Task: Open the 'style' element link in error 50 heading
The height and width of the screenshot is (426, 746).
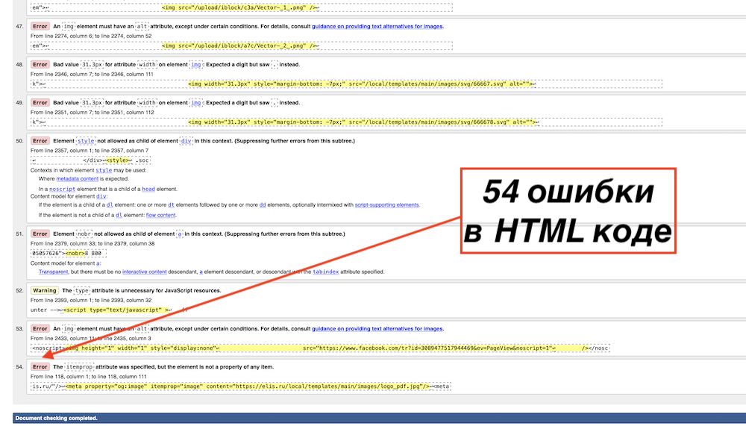Action: tap(86, 141)
